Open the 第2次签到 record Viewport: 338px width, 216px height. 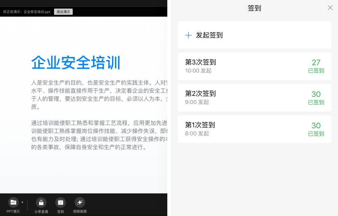pos(255,98)
